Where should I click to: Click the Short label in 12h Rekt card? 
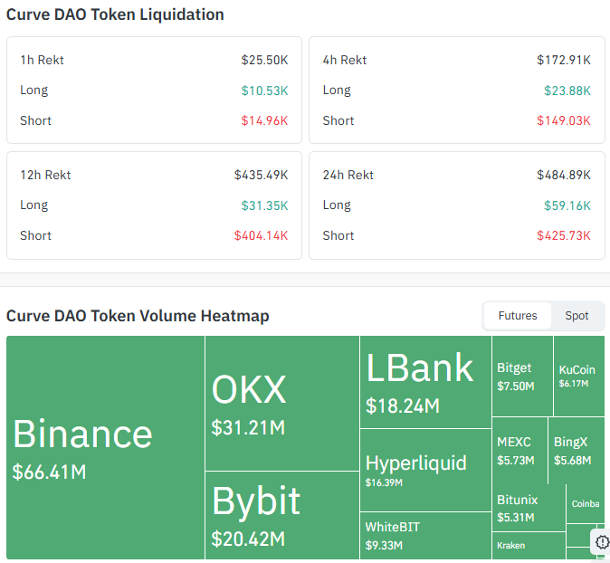point(36,235)
